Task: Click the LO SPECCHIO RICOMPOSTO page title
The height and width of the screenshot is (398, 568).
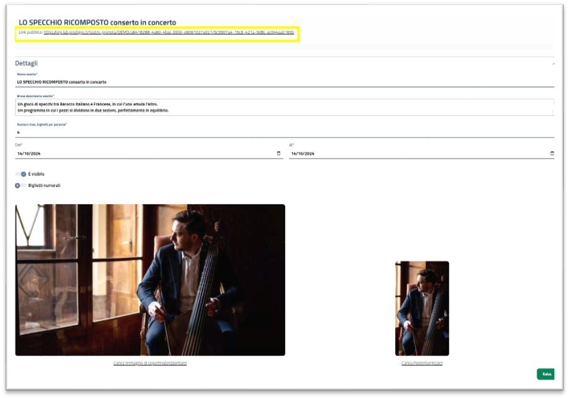Action: click(97, 23)
